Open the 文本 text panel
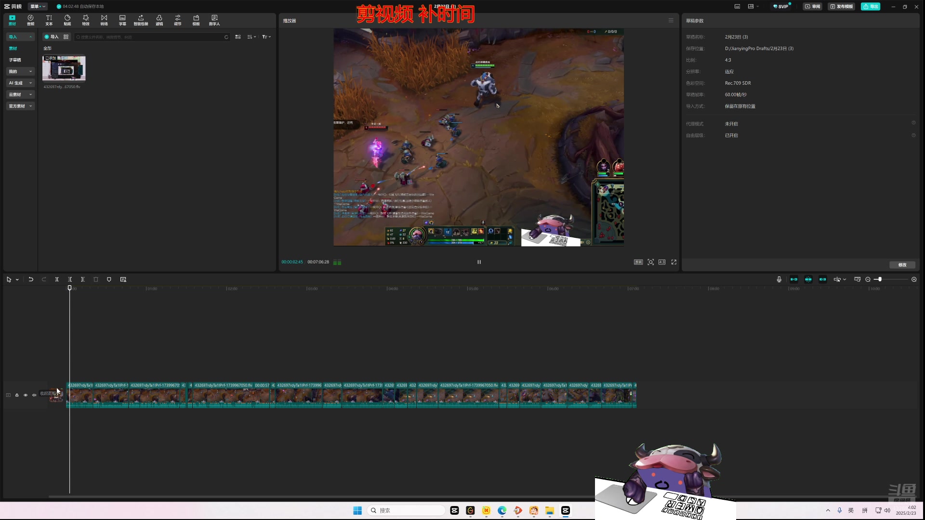 49,20
